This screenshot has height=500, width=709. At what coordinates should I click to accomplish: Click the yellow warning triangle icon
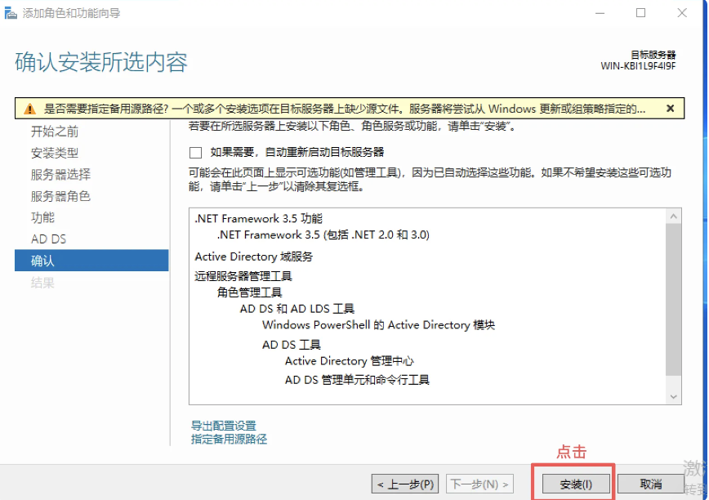pyautogui.click(x=29, y=109)
